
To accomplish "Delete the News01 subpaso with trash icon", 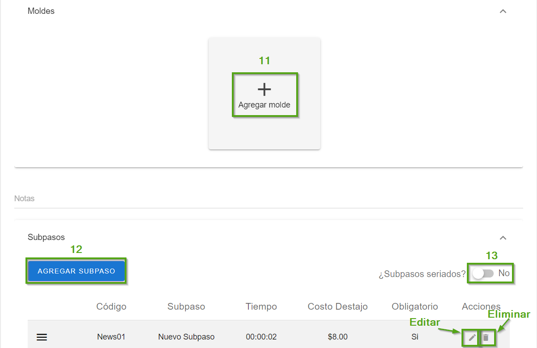I will tap(486, 338).
